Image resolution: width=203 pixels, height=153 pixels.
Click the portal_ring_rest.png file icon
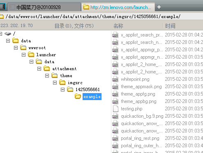coord(115,138)
